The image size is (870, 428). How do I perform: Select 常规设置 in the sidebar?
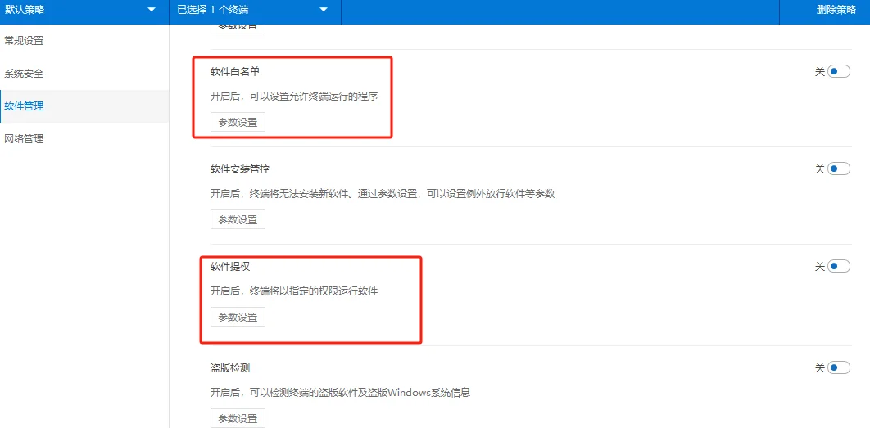point(84,40)
